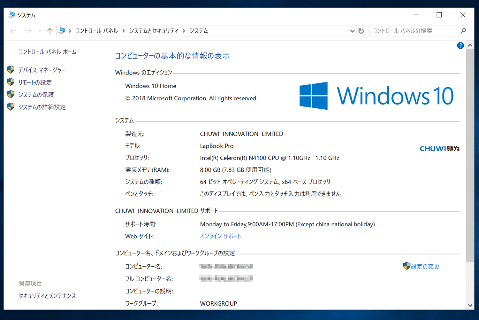Click the CHUWI manufacturer logo
Image resolution: width=479 pixels, height=320 pixels.
(x=439, y=149)
